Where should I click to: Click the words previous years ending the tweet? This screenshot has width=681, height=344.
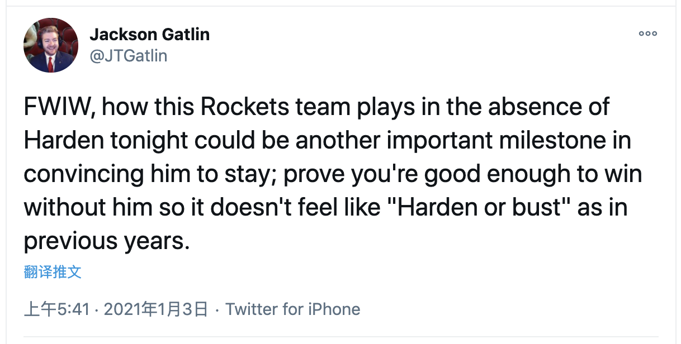(104, 241)
